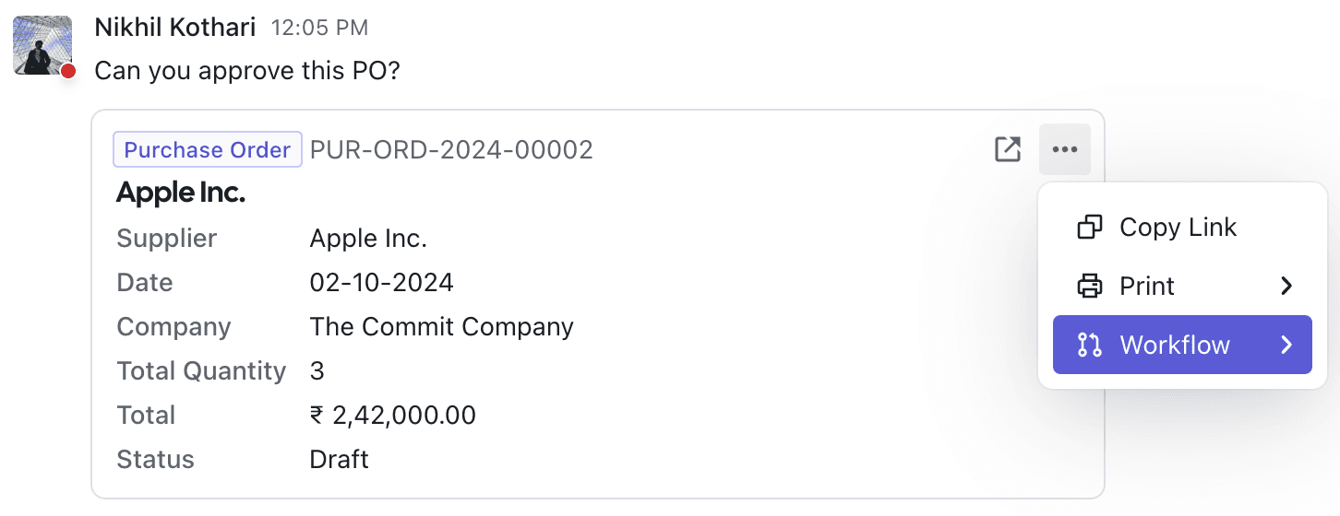
Task: Click the Workflow branch icon
Action: tap(1090, 346)
